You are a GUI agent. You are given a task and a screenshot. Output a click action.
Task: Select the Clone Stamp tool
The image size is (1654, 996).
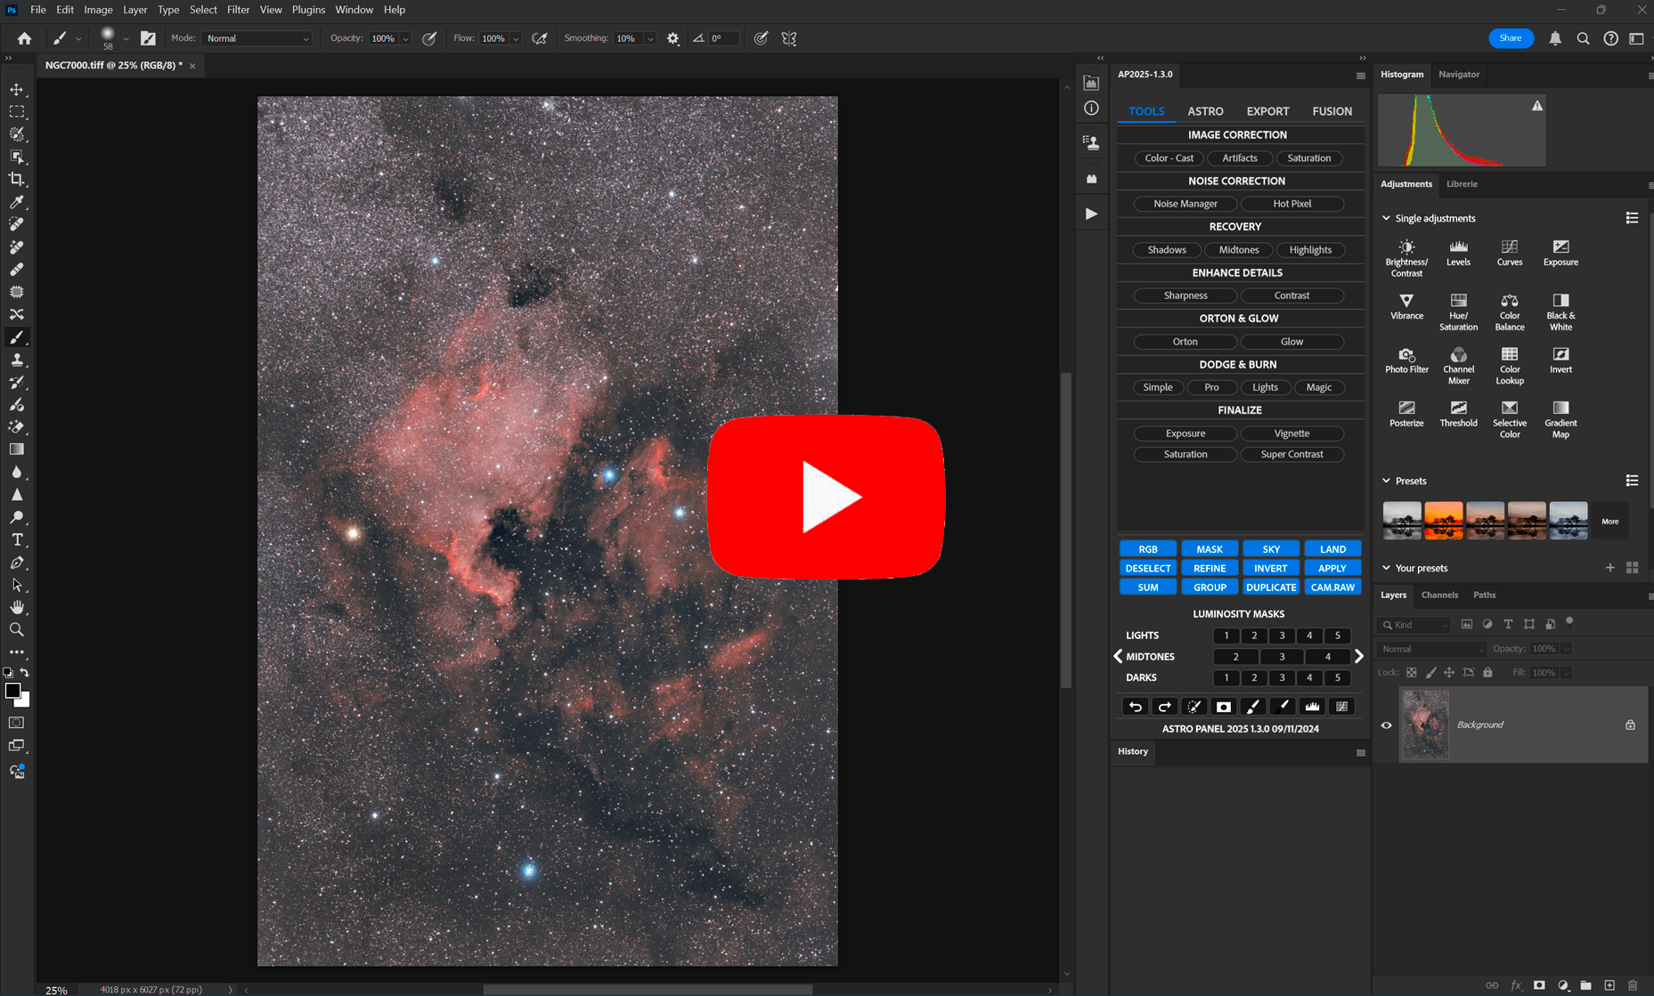[x=17, y=360]
